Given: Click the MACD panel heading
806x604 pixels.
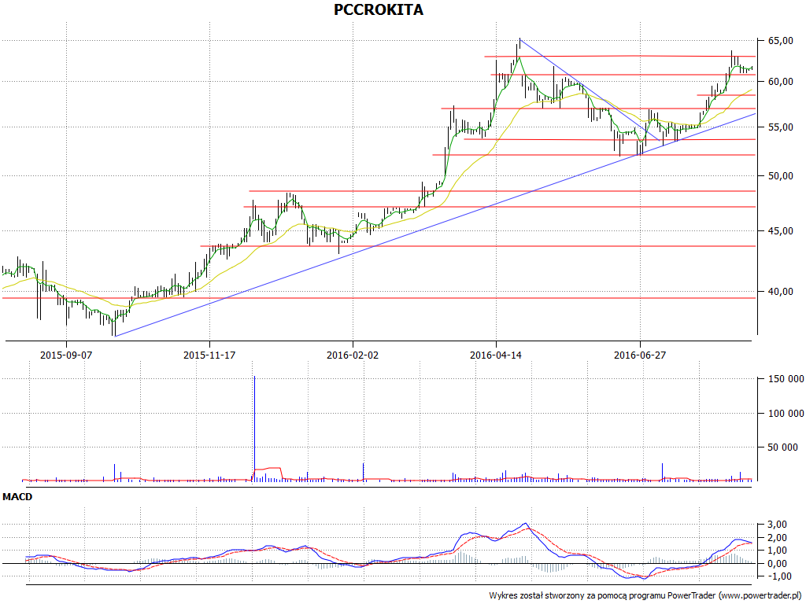Looking at the screenshot, I should pos(17,497).
